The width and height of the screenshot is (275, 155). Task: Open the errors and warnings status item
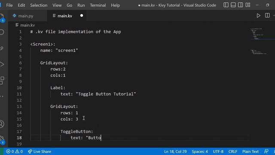[14, 152]
